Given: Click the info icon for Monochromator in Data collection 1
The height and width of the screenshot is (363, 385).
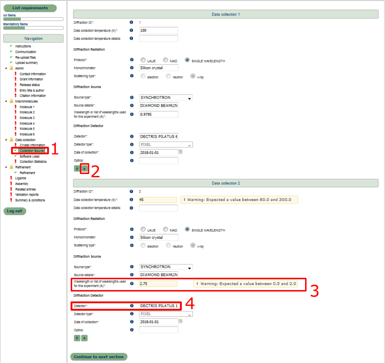Looking at the screenshot, I should tap(132, 68).
